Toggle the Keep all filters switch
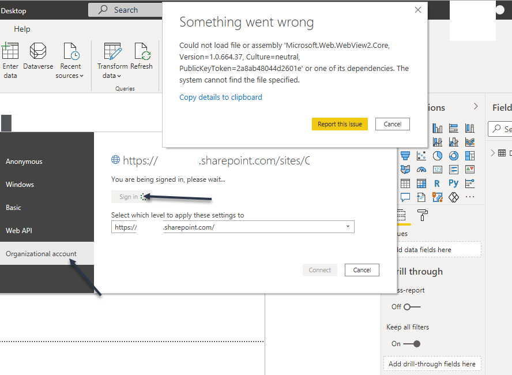This screenshot has width=512, height=375. click(412, 344)
